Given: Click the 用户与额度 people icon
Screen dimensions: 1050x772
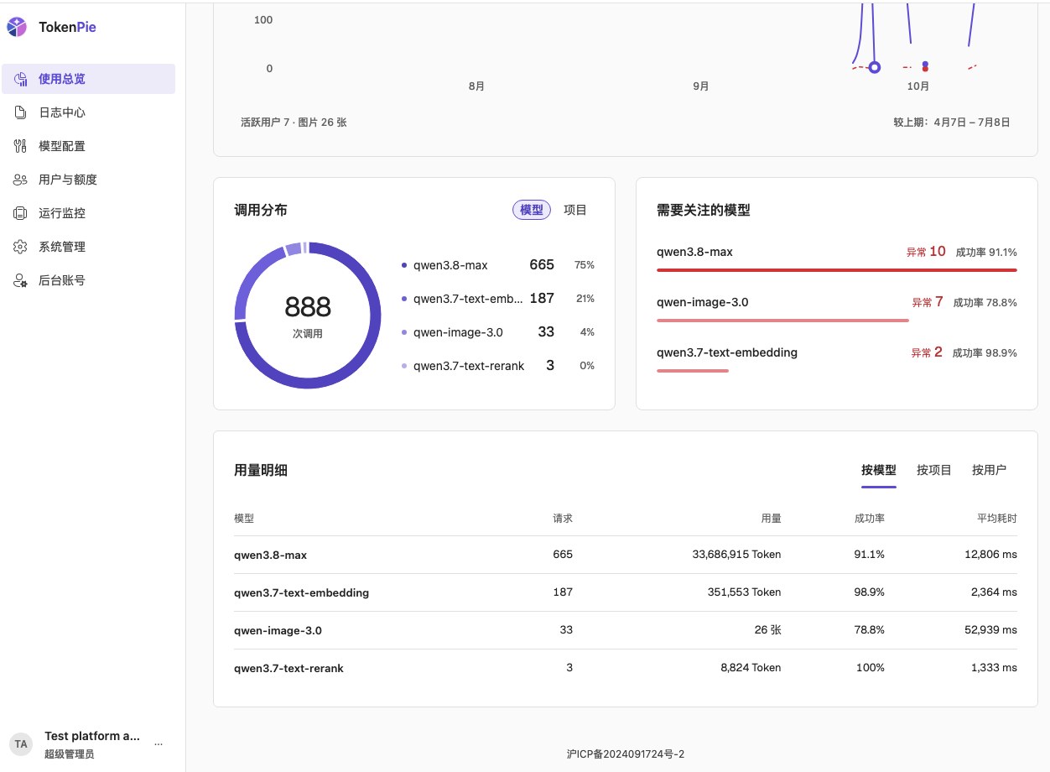Looking at the screenshot, I should click(20, 180).
